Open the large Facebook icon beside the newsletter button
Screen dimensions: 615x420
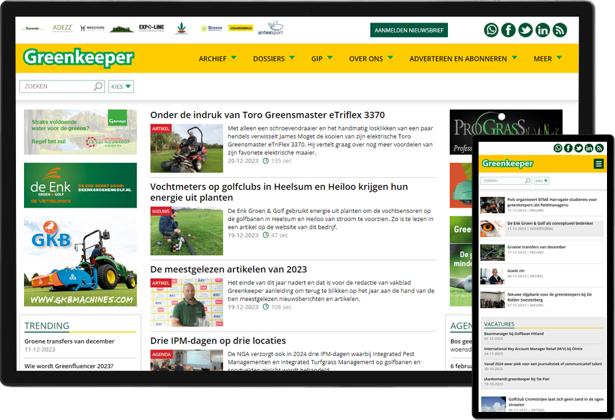click(x=509, y=30)
